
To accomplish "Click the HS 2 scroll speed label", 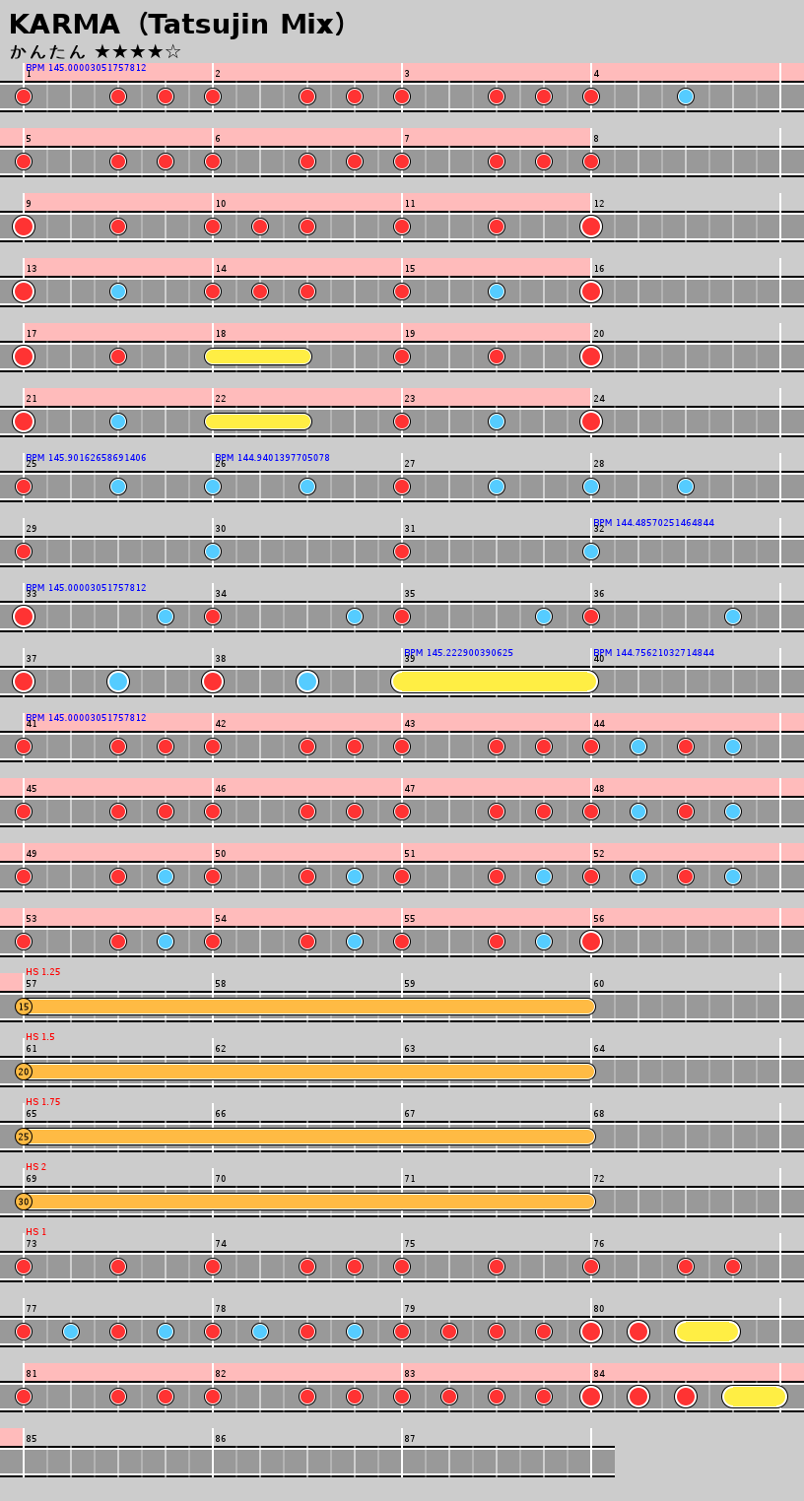I will [35, 1167].
